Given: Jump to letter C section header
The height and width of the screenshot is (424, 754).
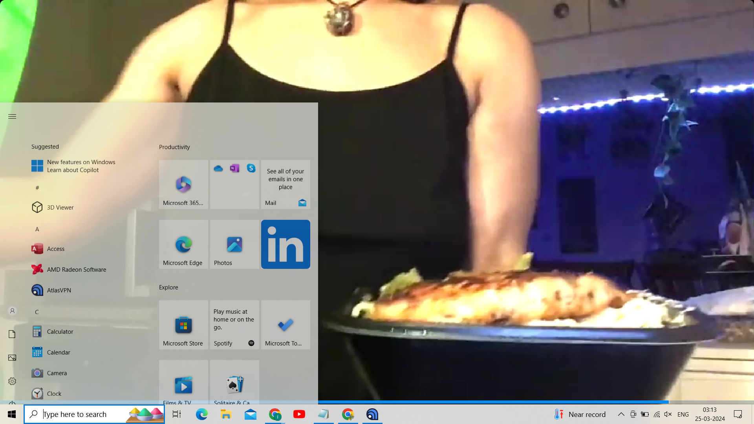Looking at the screenshot, I should [37, 312].
